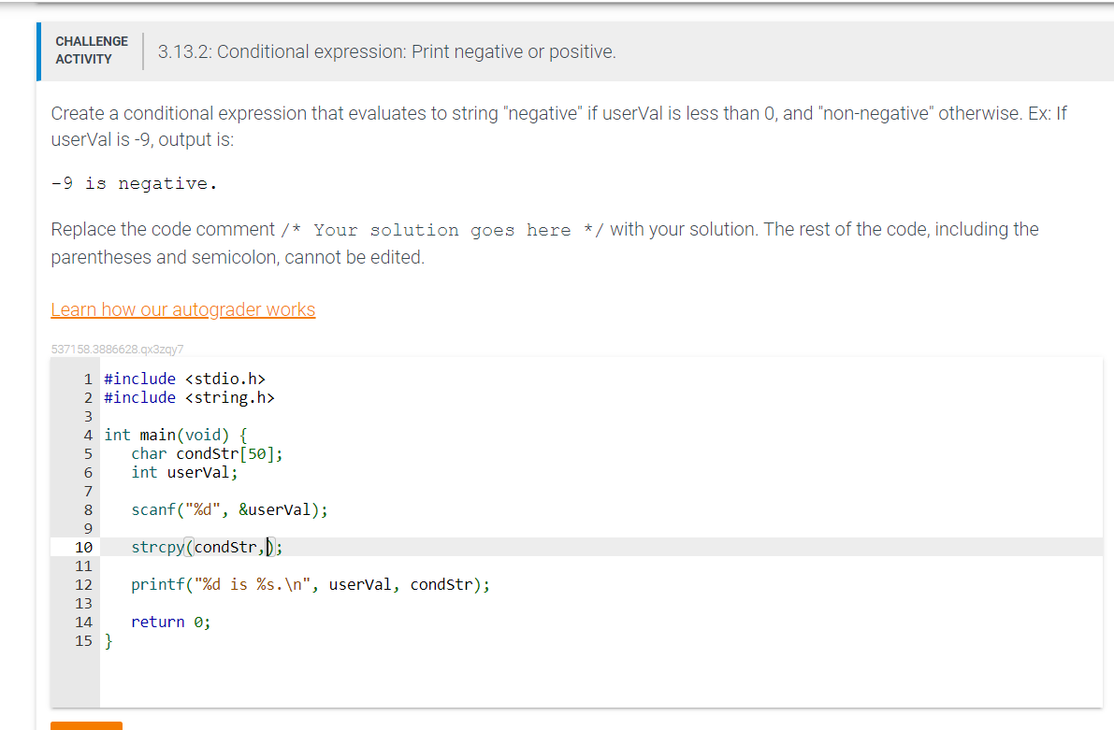Click the #include <stdio.h> line

(x=184, y=379)
